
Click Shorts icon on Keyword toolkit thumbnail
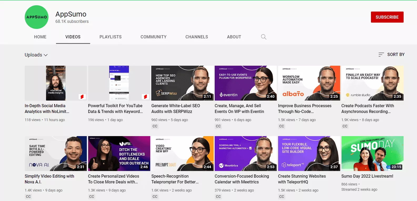tap(145, 97)
